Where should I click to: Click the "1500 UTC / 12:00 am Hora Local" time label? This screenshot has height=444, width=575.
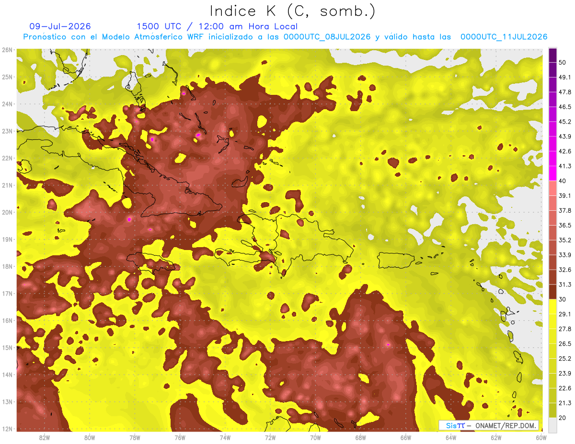coord(217,26)
